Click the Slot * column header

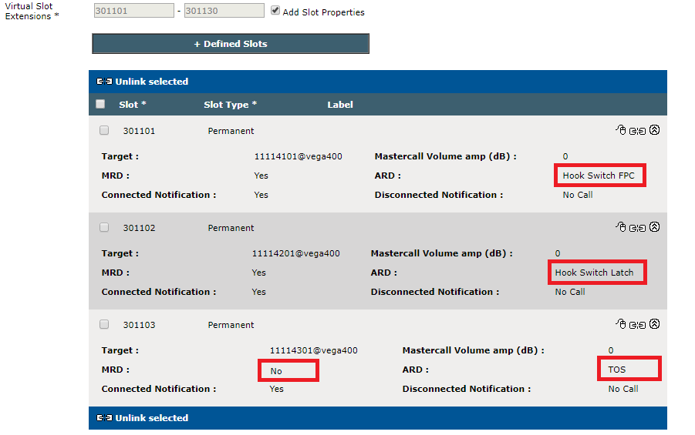pos(133,105)
